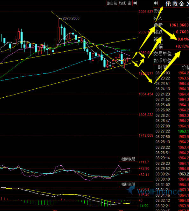Image resolution: width=189 pixels, height=211 pixels.
Task: Click the 窗 window button
Action: 129,3
